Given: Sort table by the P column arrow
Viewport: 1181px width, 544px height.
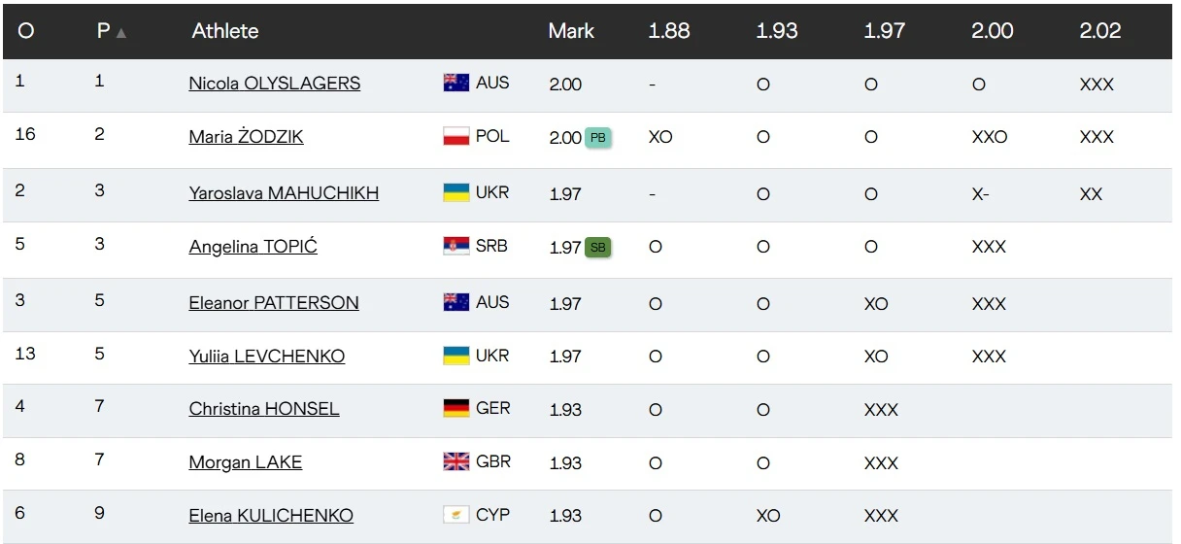Looking at the screenshot, I should click(120, 32).
